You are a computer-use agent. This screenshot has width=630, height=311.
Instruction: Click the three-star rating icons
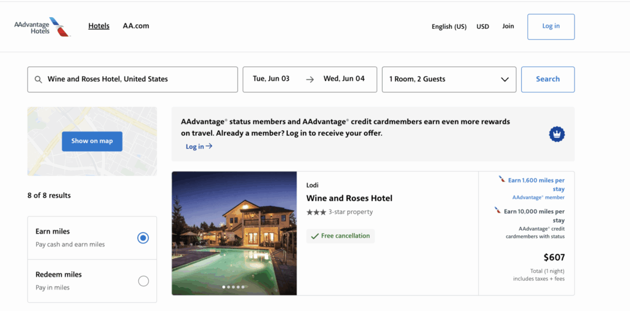[x=316, y=212]
